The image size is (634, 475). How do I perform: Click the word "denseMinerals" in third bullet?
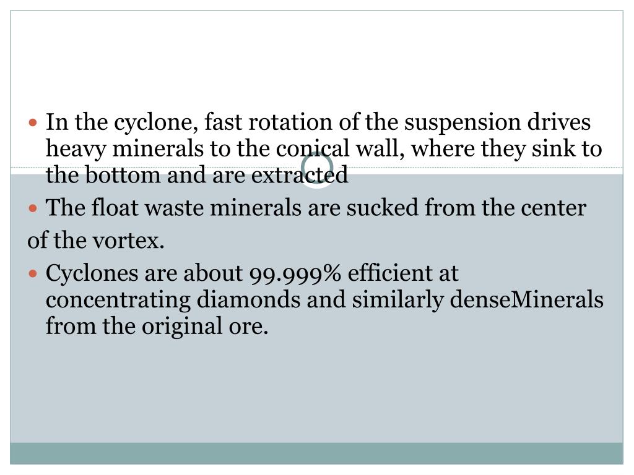point(526,300)
